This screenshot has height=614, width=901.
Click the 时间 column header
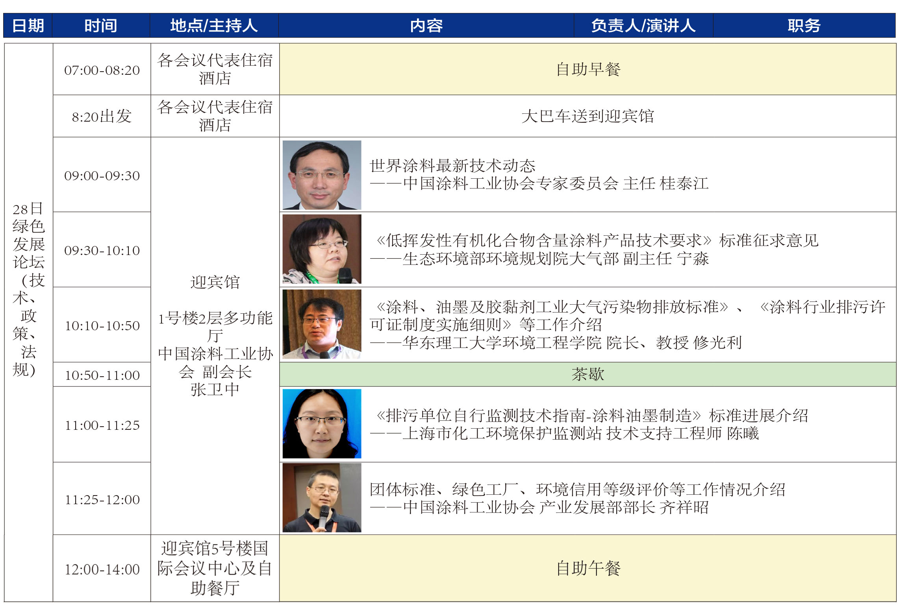[x=101, y=26]
